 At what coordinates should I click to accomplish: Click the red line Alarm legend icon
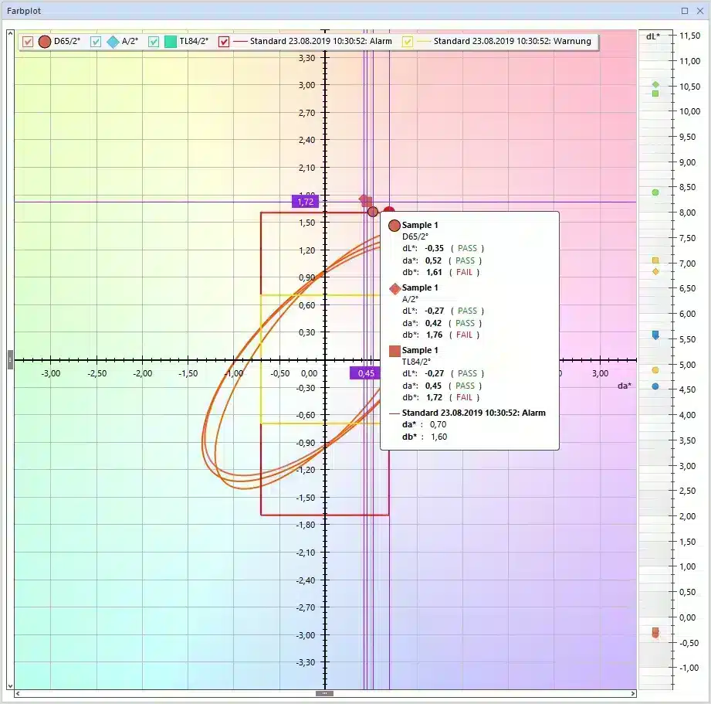tap(240, 42)
